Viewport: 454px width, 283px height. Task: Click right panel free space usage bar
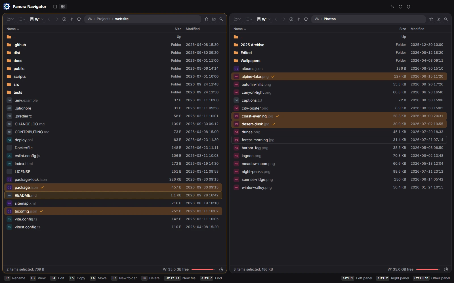coord(428,269)
